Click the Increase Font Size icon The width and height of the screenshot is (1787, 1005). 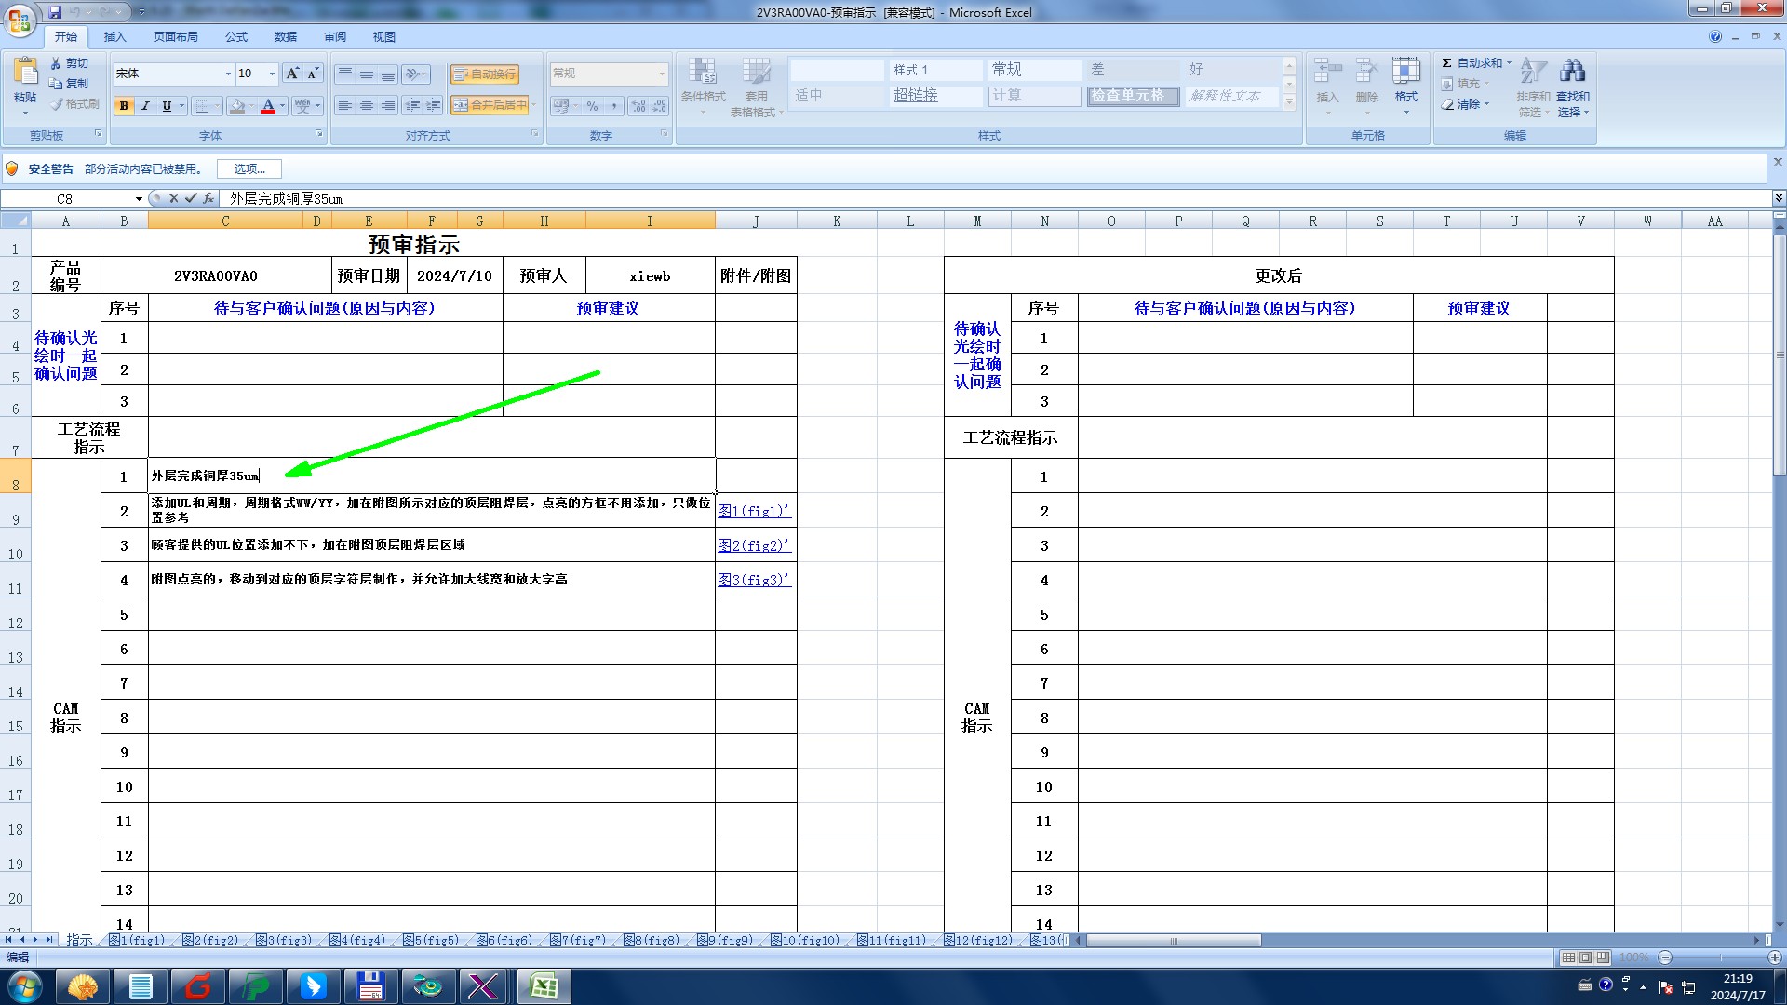(x=292, y=74)
